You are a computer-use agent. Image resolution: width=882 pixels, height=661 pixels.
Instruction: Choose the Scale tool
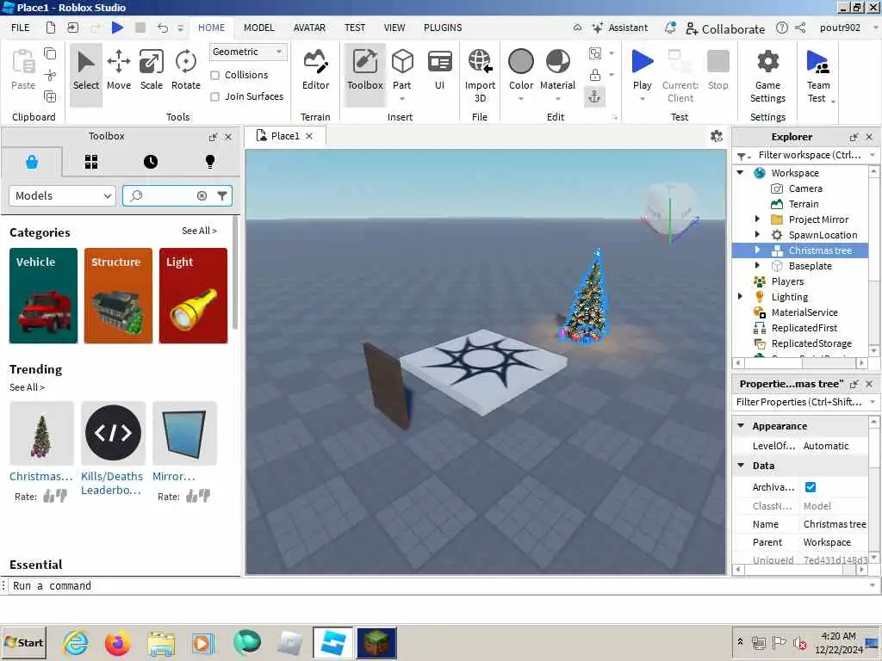click(152, 71)
